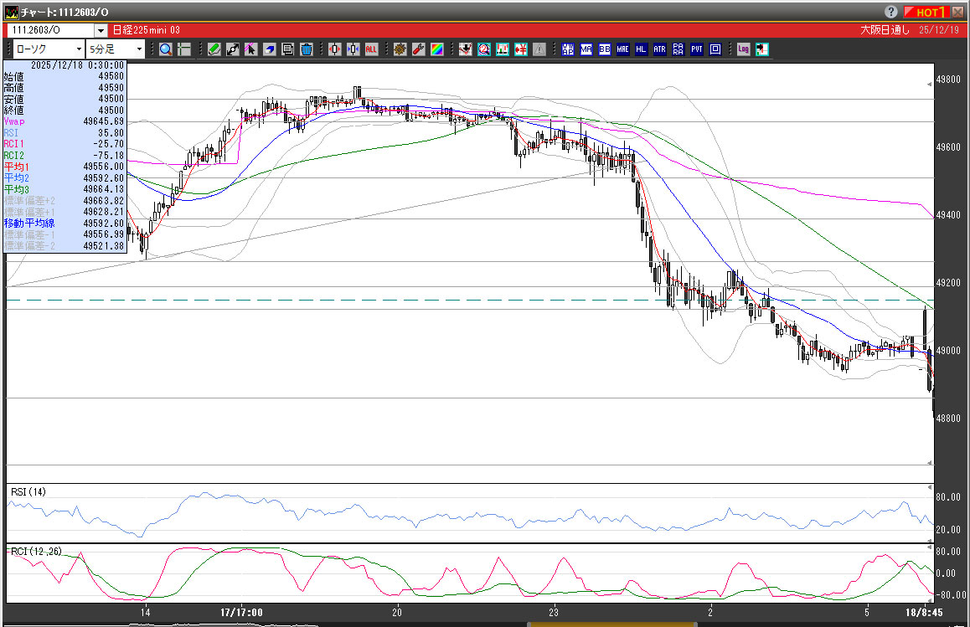Click the gear chart settings icon

(x=400, y=49)
